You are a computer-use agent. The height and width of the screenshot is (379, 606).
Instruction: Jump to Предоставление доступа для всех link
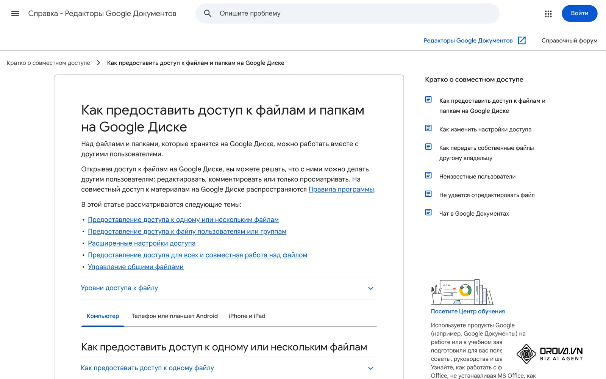click(x=198, y=255)
